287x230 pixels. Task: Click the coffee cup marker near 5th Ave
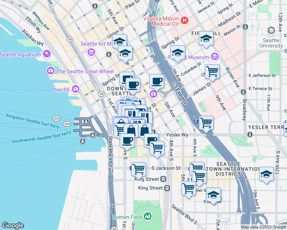pos(157,83)
